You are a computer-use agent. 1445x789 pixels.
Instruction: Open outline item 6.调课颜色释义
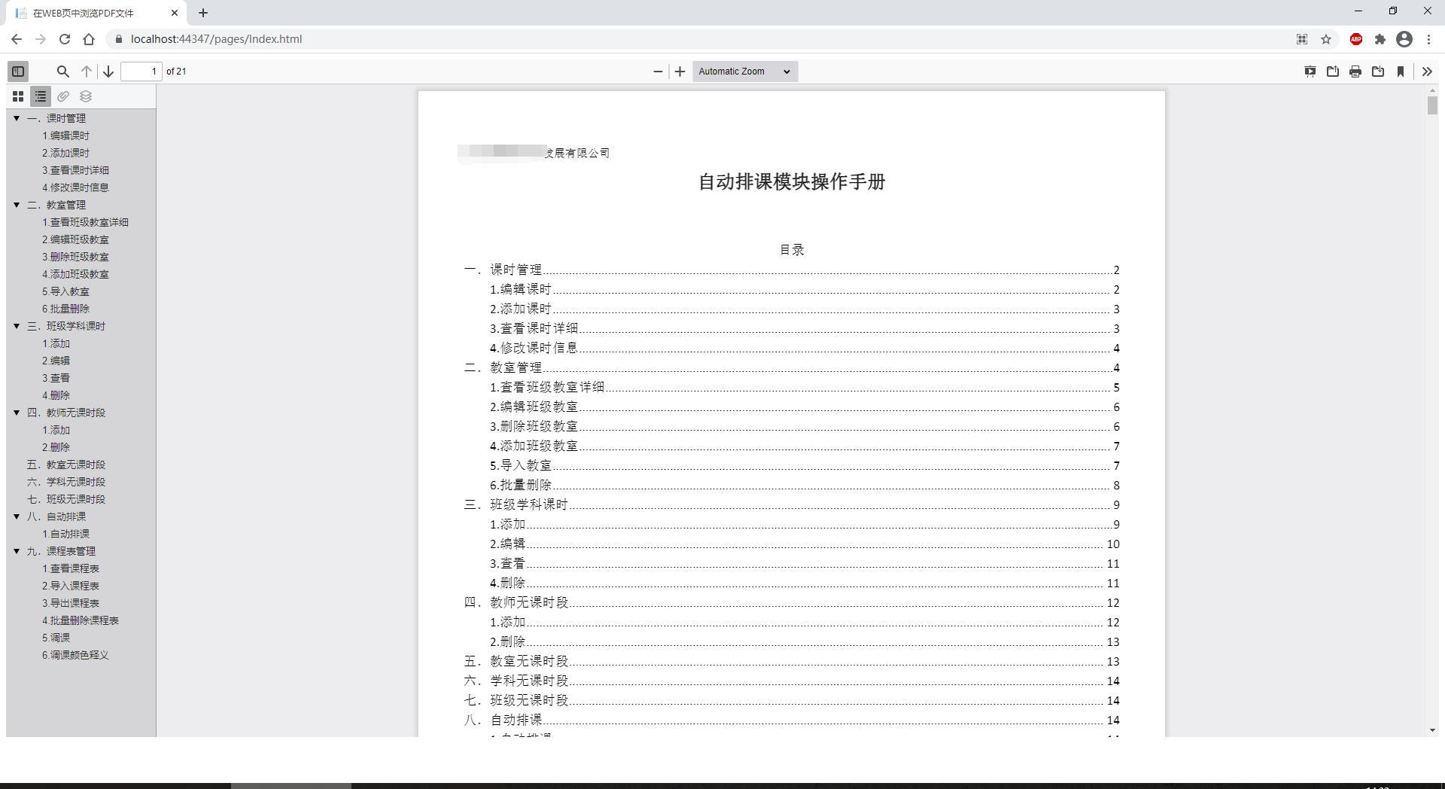[75, 655]
